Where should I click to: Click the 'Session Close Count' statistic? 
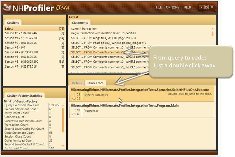coord(18,137)
